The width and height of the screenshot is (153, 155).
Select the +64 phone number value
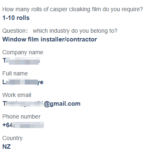[23, 125]
